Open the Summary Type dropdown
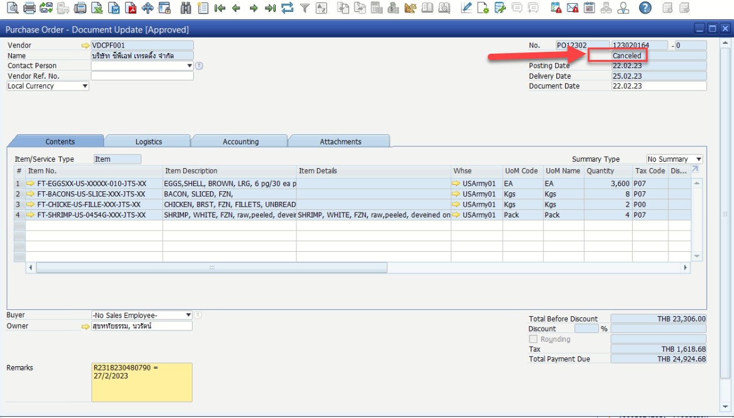The width and height of the screenshot is (734, 418). (x=698, y=159)
